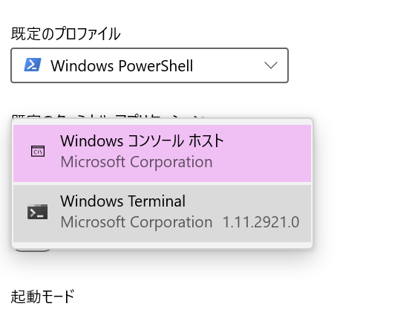
Task: Select the Windows コンソール ホスト option
Action: pyautogui.click(x=163, y=153)
